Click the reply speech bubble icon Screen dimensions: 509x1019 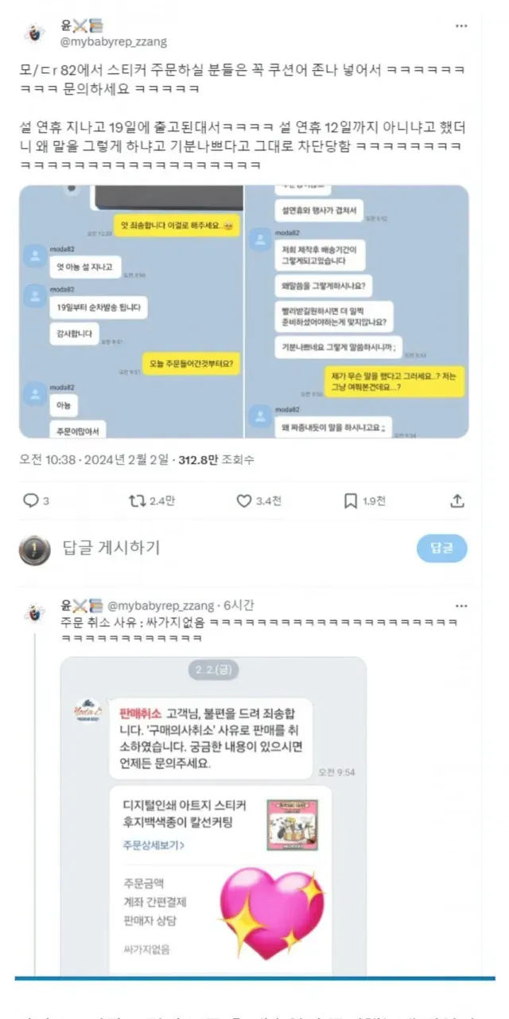31,501
